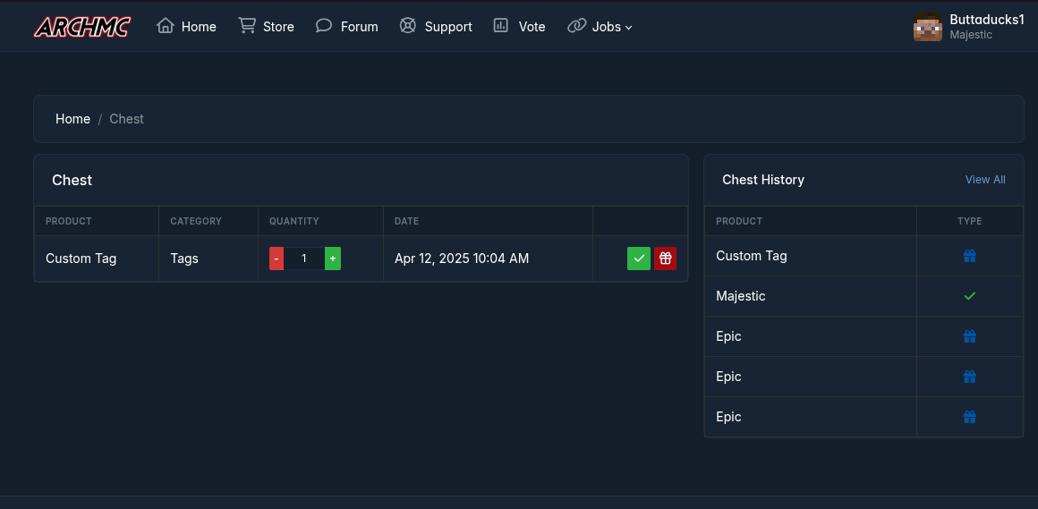1038x509 pixels.
Task: Expand the Jobs dropdown chevron
Action: pyautogui.click(x=629, y=27)
